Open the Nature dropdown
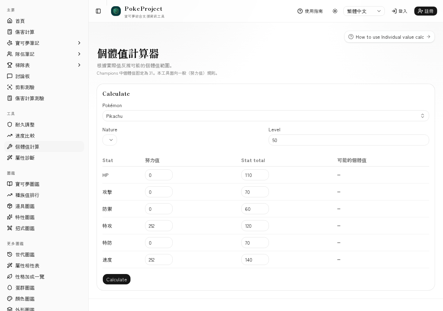 pyautogui.click(x=110, y=140)
